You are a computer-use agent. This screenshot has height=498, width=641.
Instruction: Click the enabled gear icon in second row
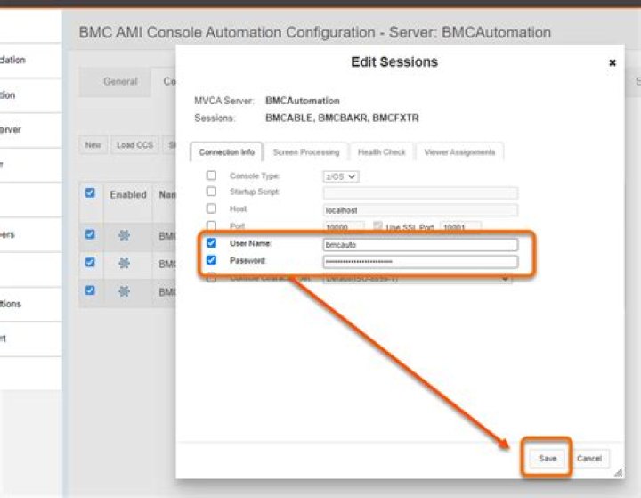(124, 263)
